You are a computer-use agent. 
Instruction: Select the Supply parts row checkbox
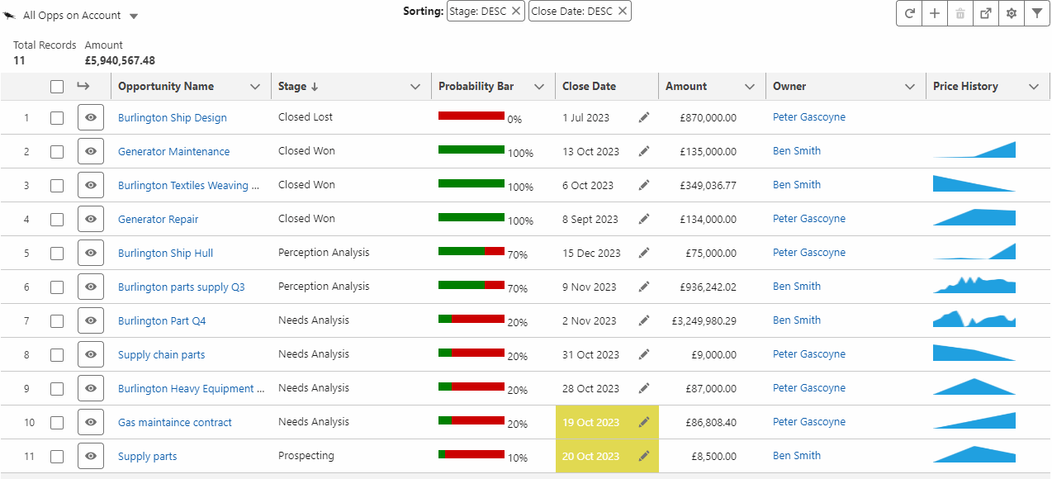[x=57, y=457]
